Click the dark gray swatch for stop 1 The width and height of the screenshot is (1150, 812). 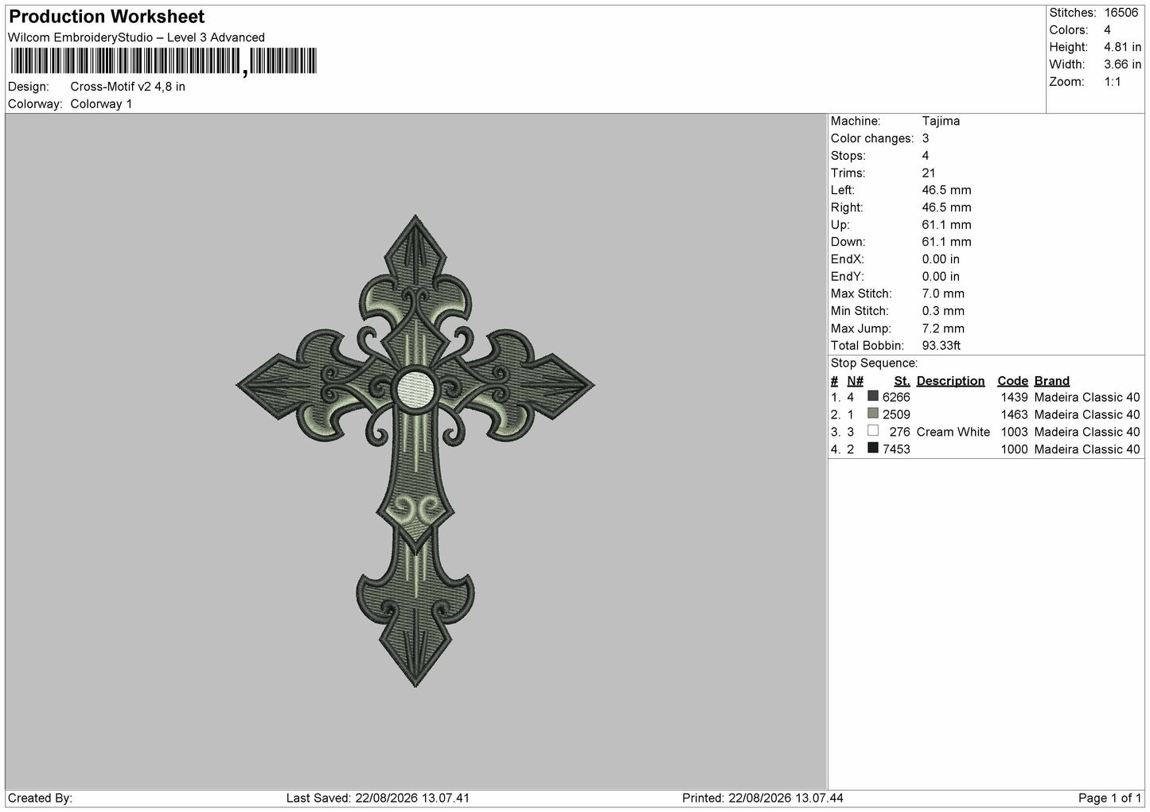click(873, 397)
